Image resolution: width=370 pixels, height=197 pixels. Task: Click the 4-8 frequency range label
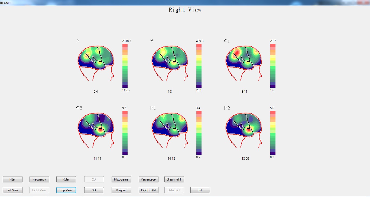pos(170,92)
